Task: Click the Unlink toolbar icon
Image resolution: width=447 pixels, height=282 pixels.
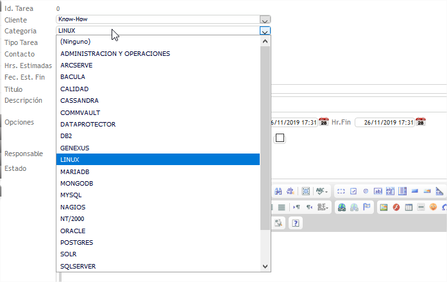Action: pyautogui.click(x=354, y=207)
